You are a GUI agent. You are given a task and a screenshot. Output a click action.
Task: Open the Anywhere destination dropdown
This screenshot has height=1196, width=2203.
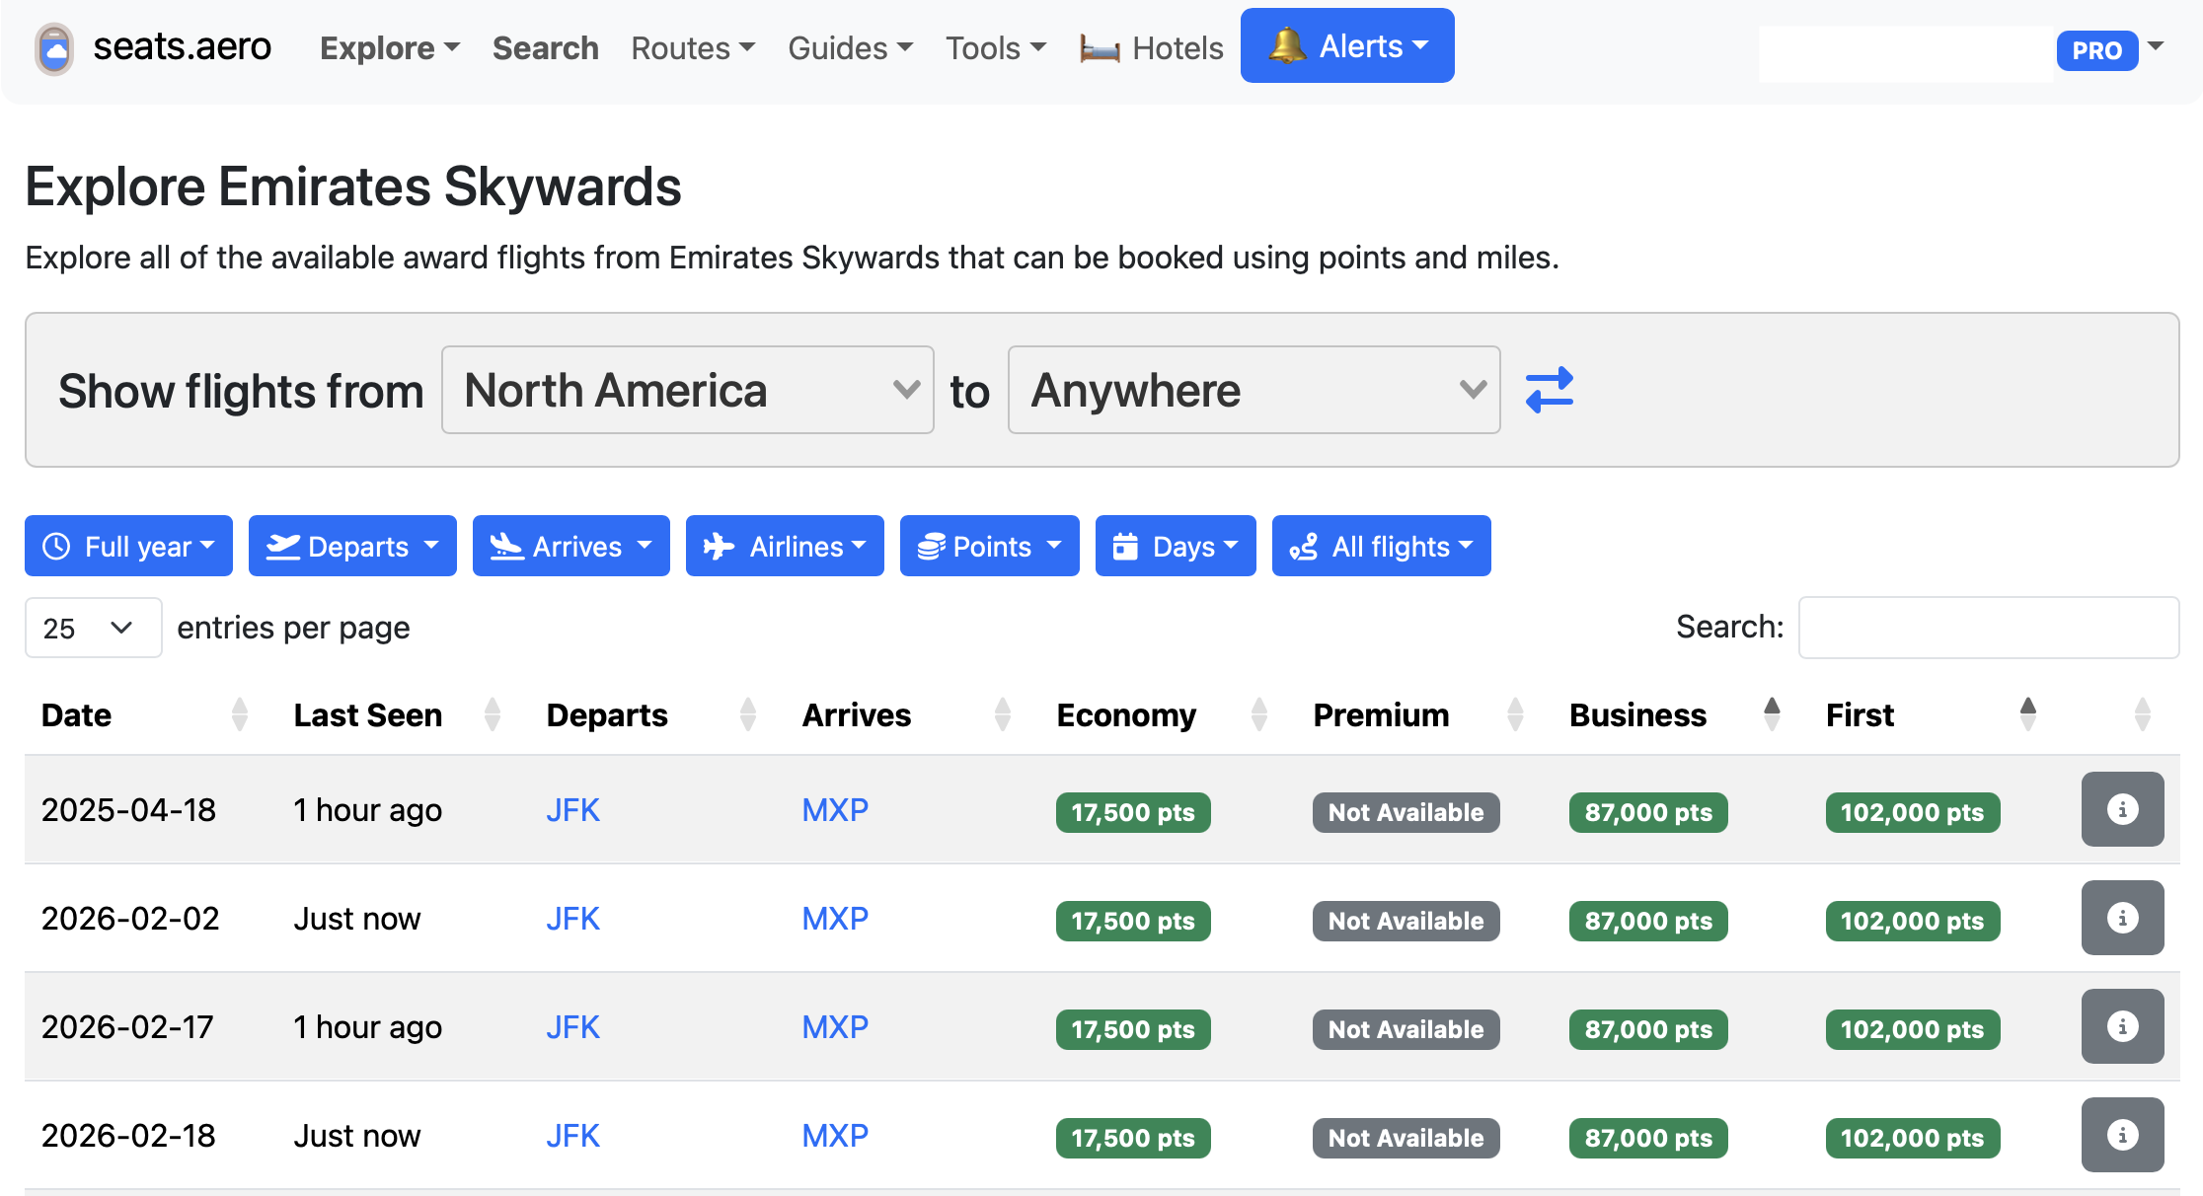pos(1253,390)
